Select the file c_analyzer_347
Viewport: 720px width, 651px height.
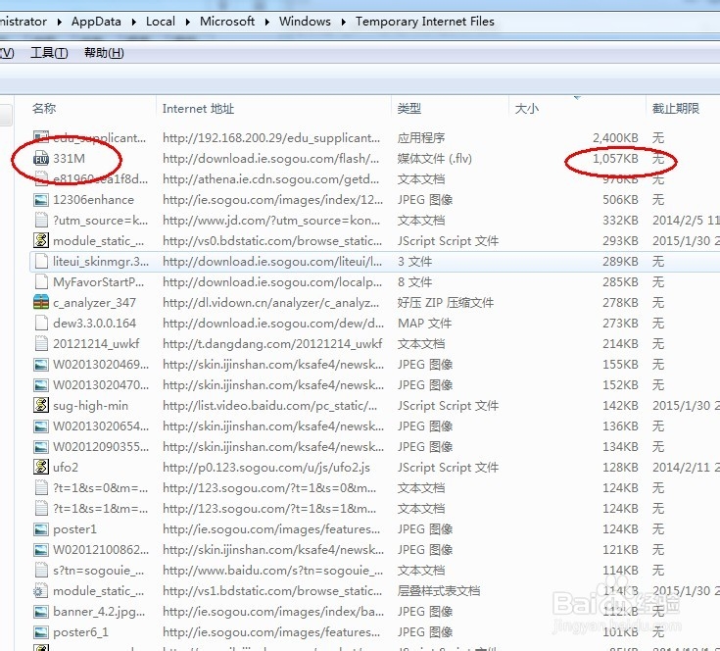tap(94, 303)
